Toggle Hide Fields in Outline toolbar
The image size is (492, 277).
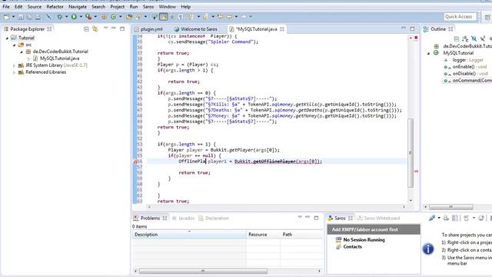tap(474, 38)
